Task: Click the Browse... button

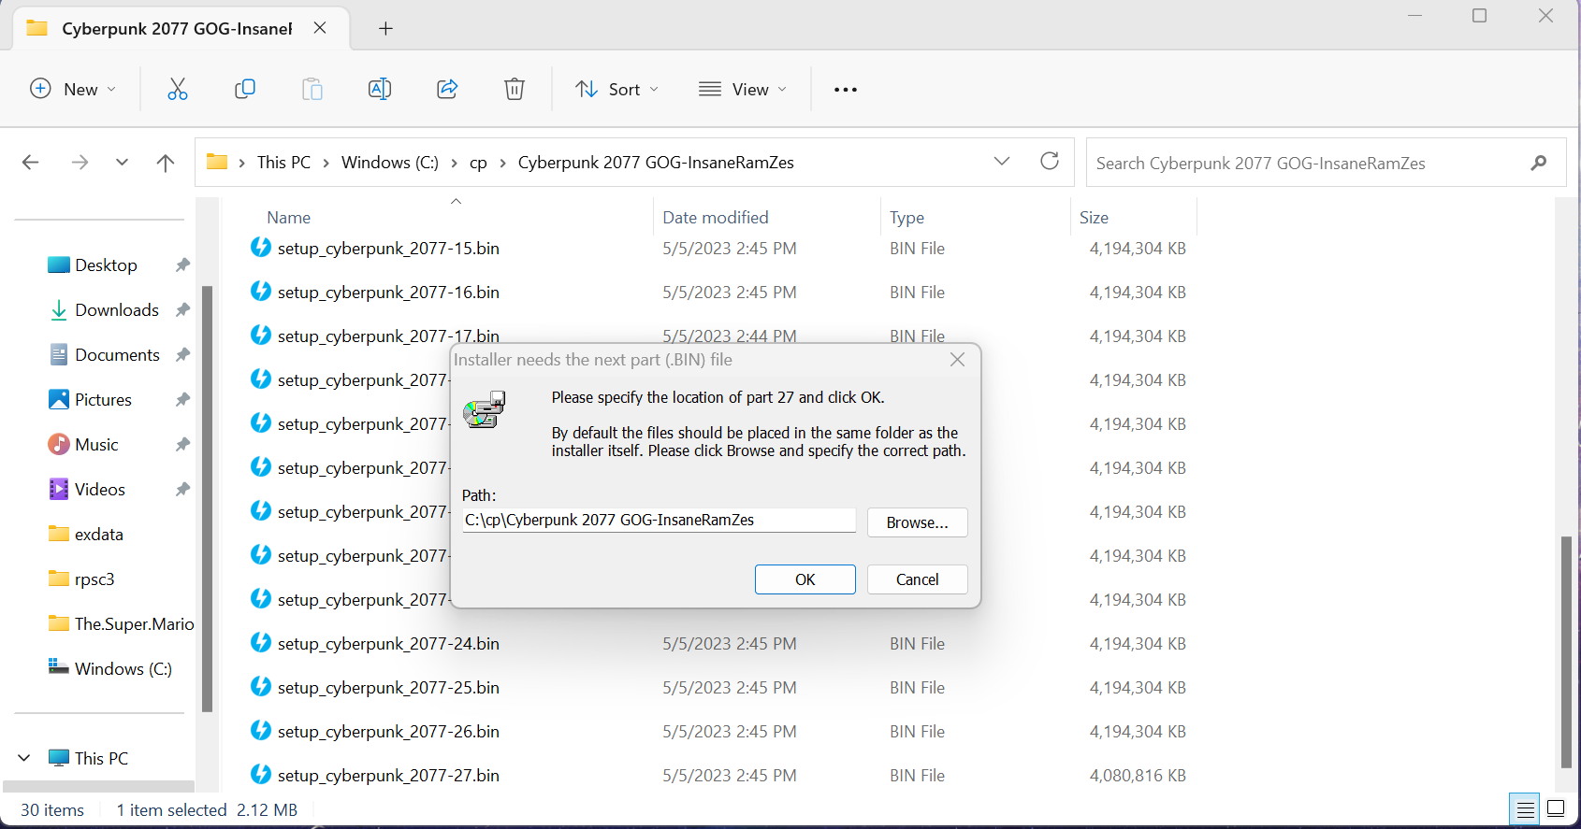Action: (917, 522)
